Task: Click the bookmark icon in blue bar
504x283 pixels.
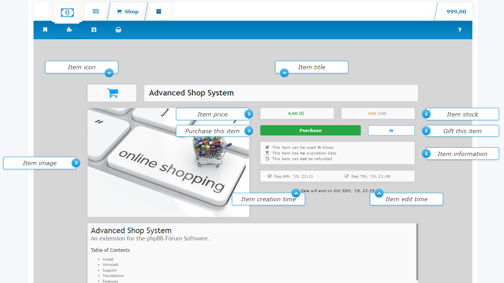Action: tap(45, 30)
